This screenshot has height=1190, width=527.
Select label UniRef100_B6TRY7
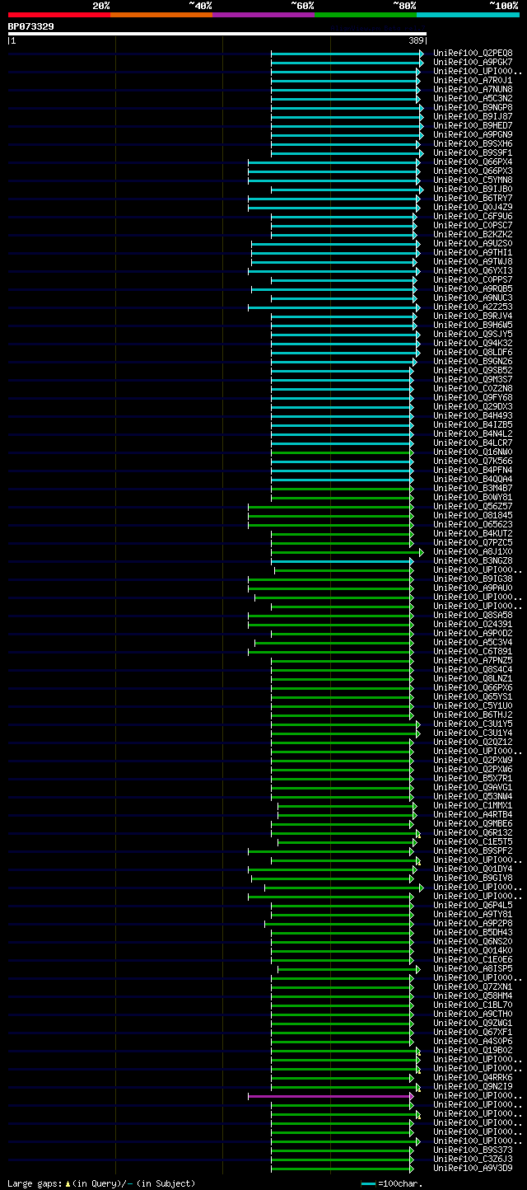[473, 198]
